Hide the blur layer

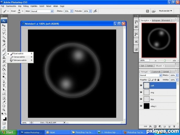[141, 99]
